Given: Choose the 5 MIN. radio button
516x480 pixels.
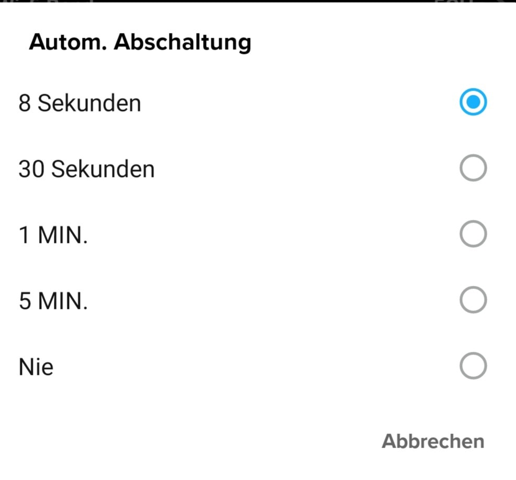Looking at the screenshot, I should tap(473, 300).
